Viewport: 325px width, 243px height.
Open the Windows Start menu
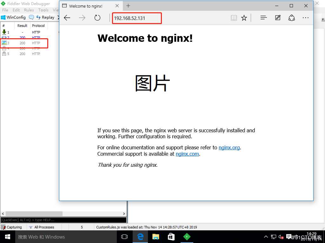[8, 237]
